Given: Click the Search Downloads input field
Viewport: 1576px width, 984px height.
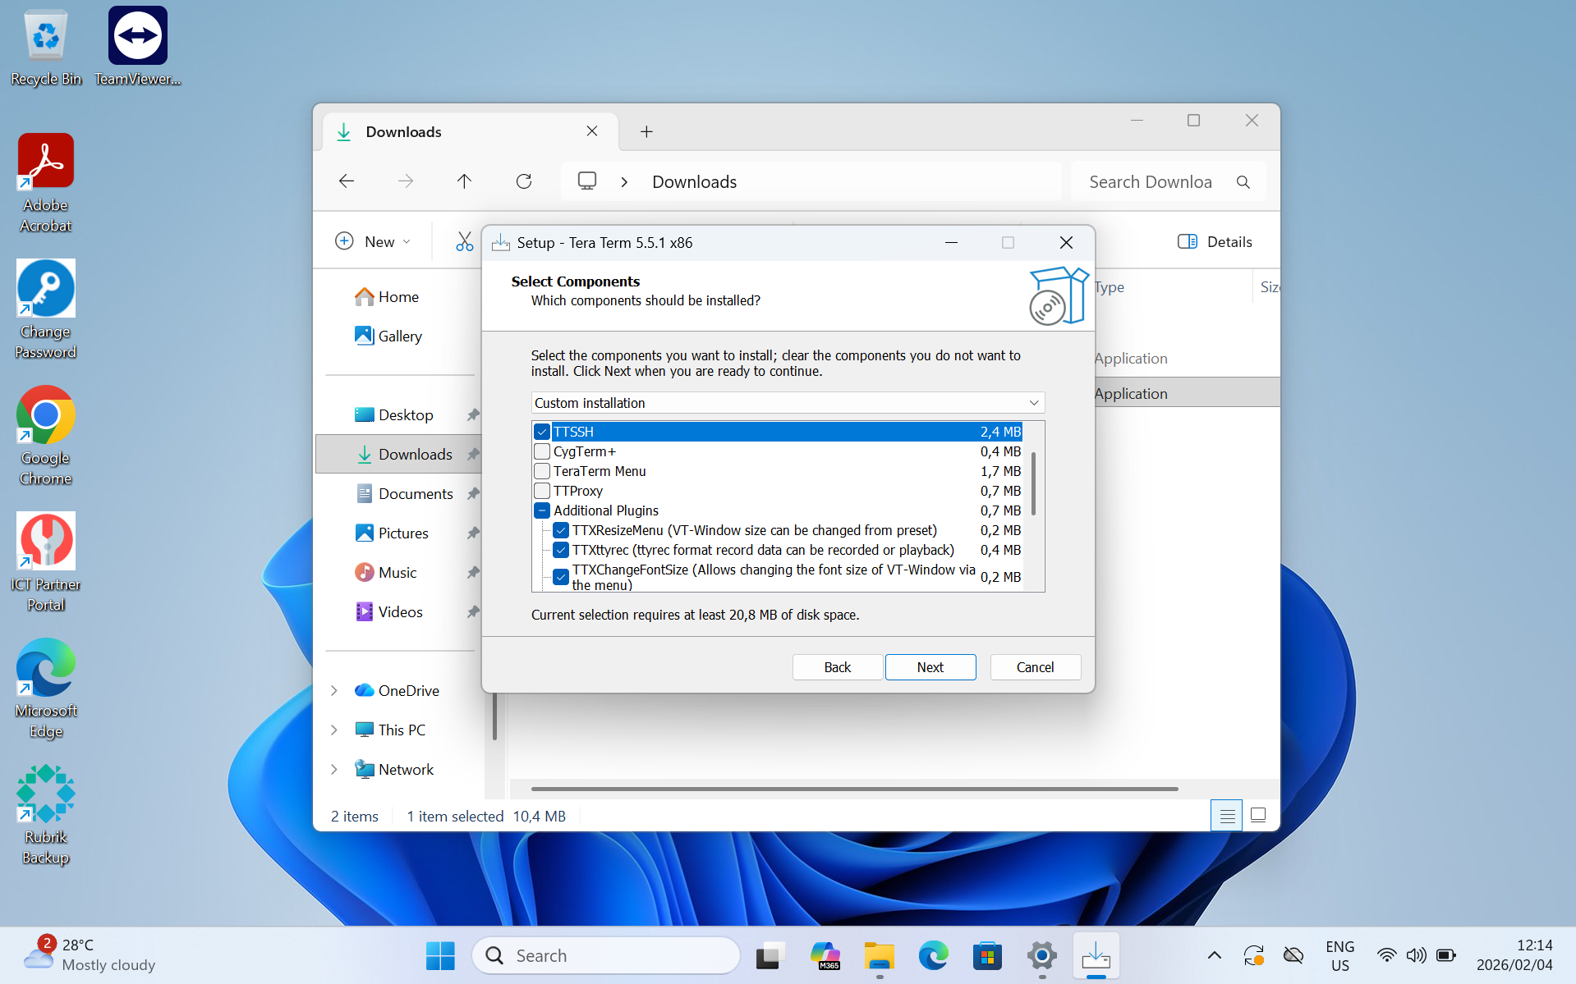Looking at the screenshot, I should coord(1150,181).
